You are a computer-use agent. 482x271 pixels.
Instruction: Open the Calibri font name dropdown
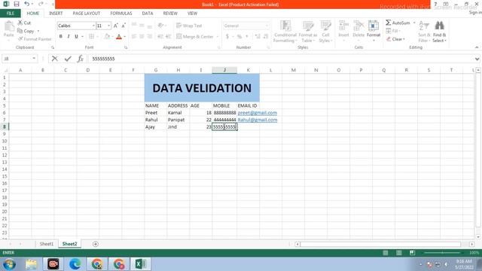pos(93,26)
